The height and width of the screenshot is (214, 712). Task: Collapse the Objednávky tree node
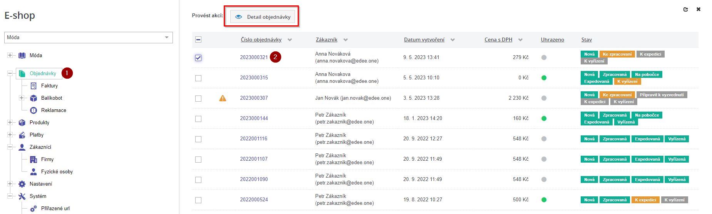coord(10,74)
